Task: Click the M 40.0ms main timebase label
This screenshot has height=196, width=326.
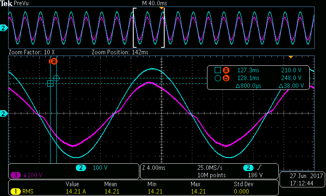Action: click(154, 3)
